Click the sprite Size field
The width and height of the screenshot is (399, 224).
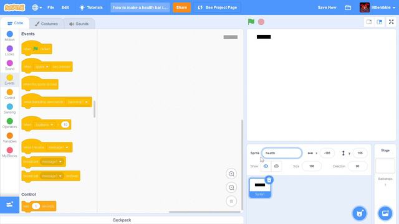pyautogui.click(x=312, y=166)
